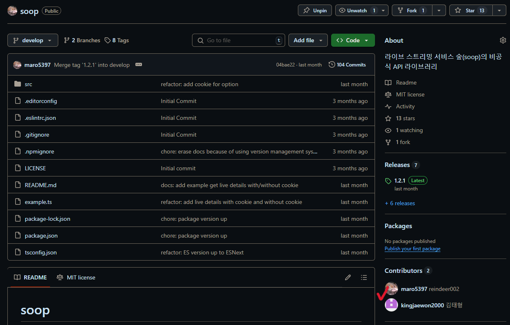Viewport: 510px width, 325px height.
Task: Open commit 'refactor: add cookie for option'
Action: (x=199, y=84)
